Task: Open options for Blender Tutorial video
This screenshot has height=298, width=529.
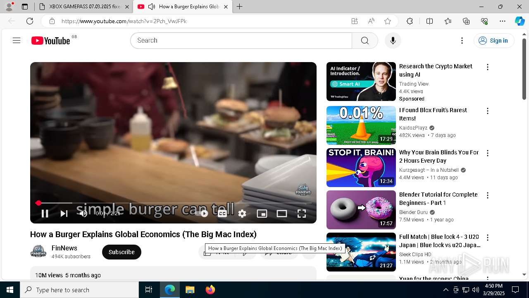Action: 488,195
